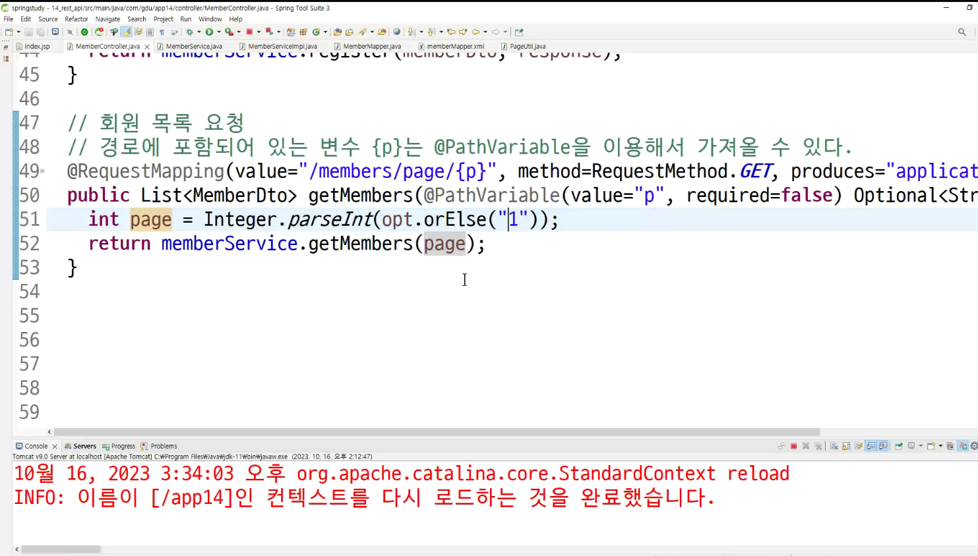Toggle Mark Occurrences highlighter icon

point(125,32)
